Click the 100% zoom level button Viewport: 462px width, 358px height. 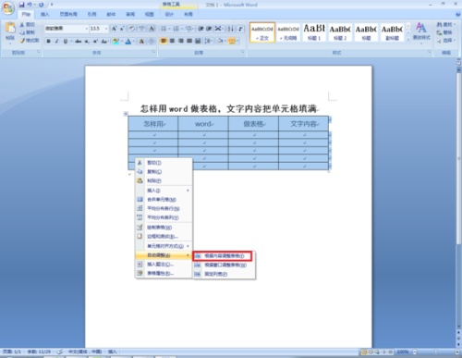[x=403, y=352]
